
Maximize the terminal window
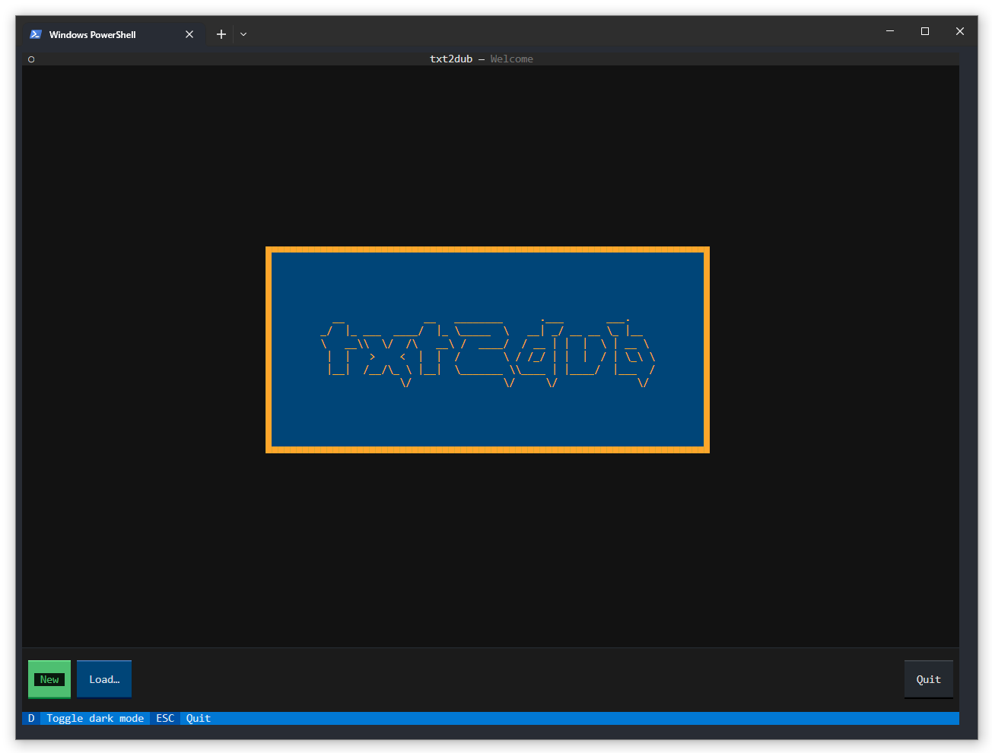pos(924,31)
